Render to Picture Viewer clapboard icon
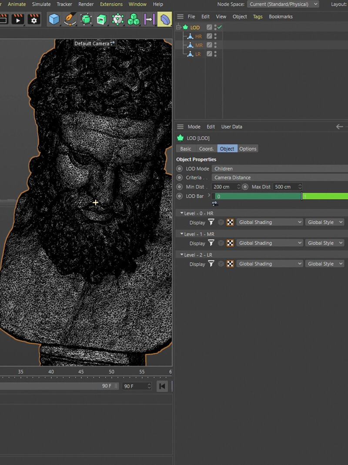348x465 pixels. pos(18,20)
